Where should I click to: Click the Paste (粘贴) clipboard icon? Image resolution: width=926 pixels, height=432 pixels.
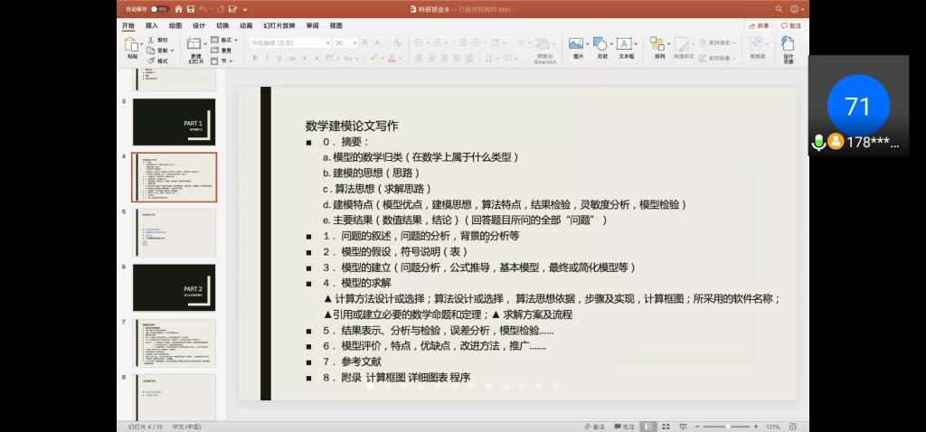(132, 45)
